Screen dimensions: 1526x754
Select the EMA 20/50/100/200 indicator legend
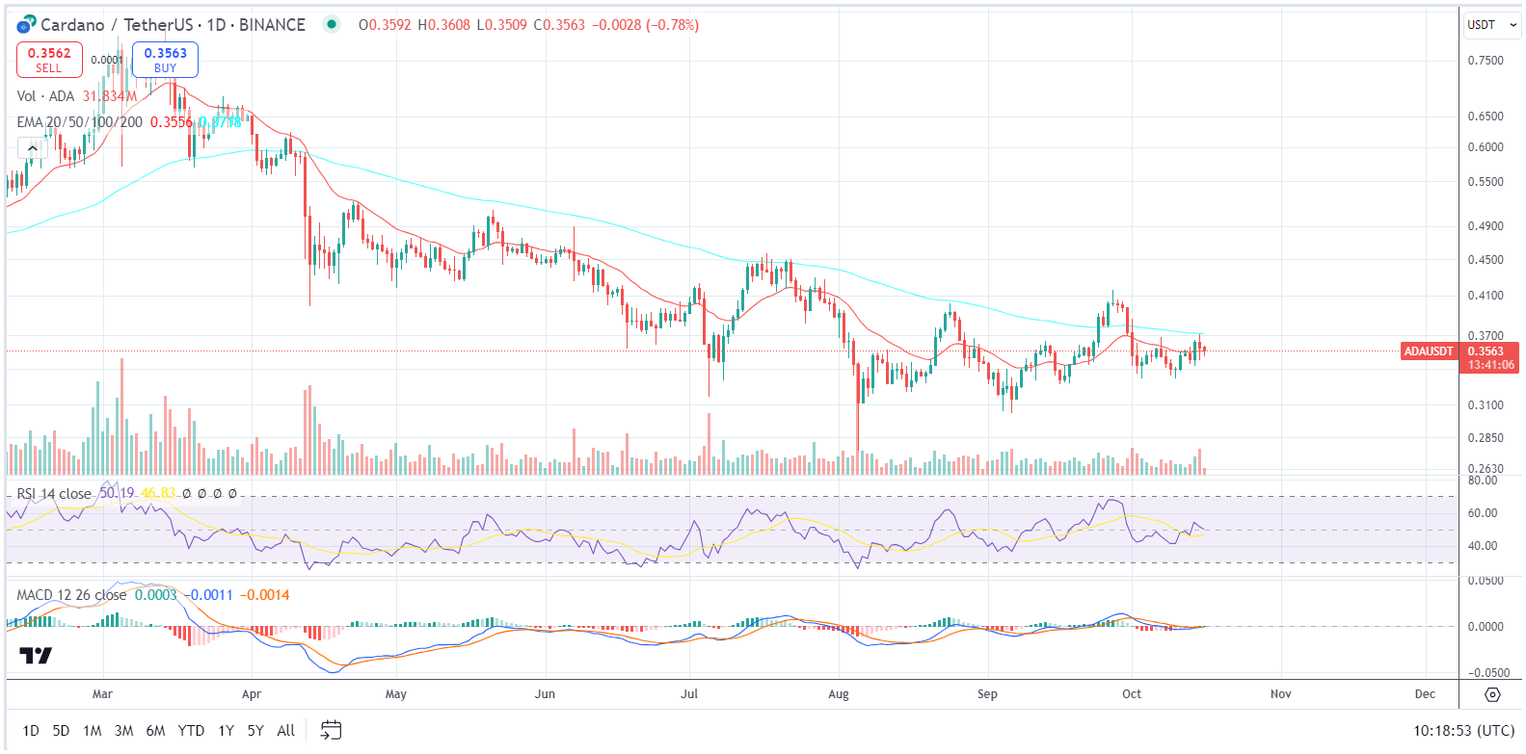(80, 122)
